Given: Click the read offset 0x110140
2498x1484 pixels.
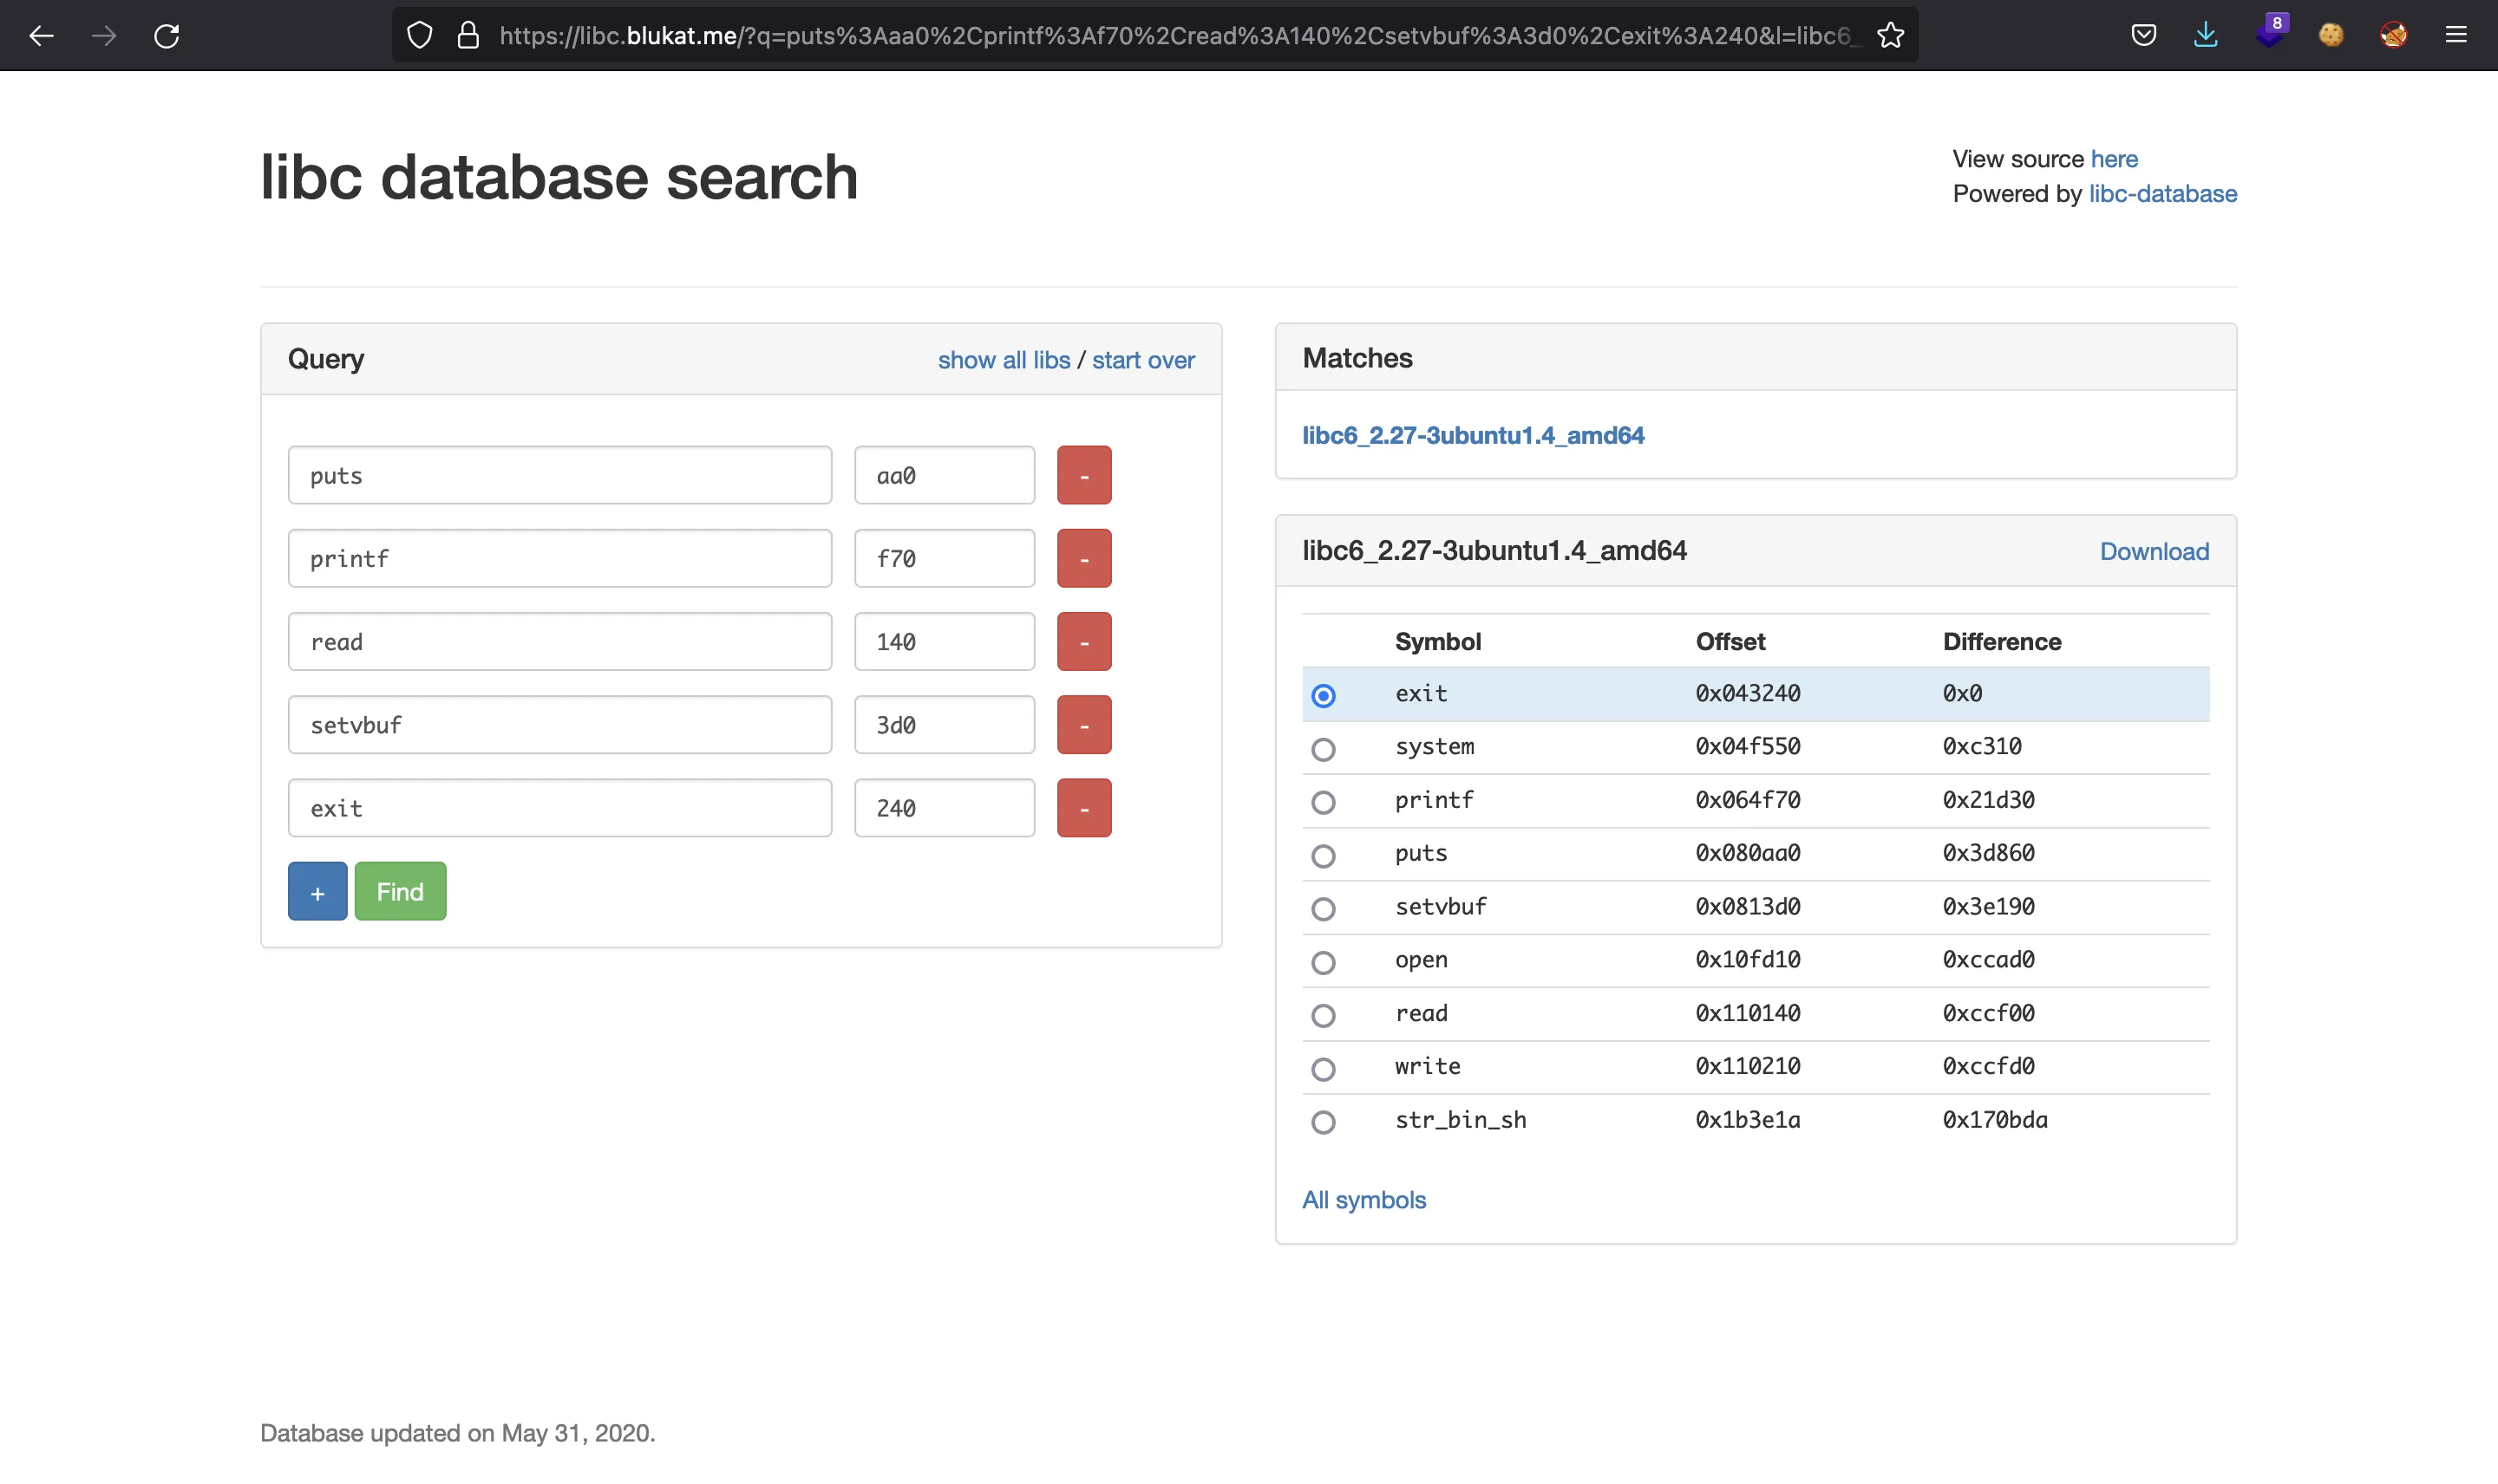Looking at the screenshot, I should 1748,1013.
